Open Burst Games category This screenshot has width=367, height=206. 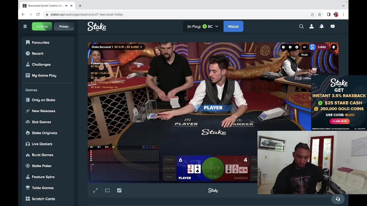click(x=42, y=155)
